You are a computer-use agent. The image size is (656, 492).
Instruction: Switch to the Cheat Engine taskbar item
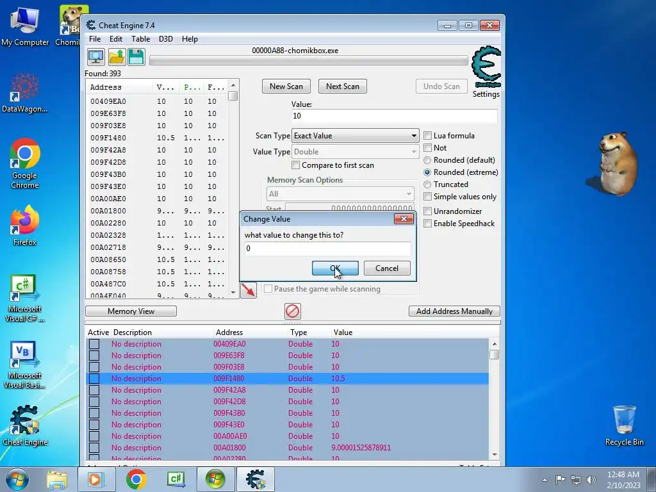pyautogui.click(x=256, y=479)
